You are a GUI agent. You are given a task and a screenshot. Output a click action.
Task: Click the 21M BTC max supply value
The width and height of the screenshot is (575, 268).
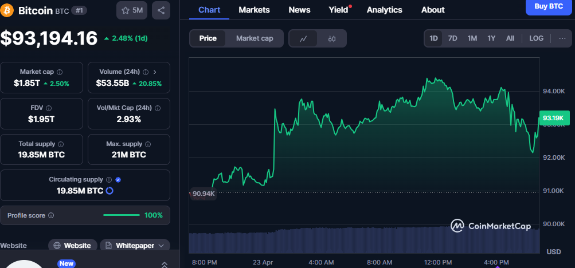coord(129,155)
